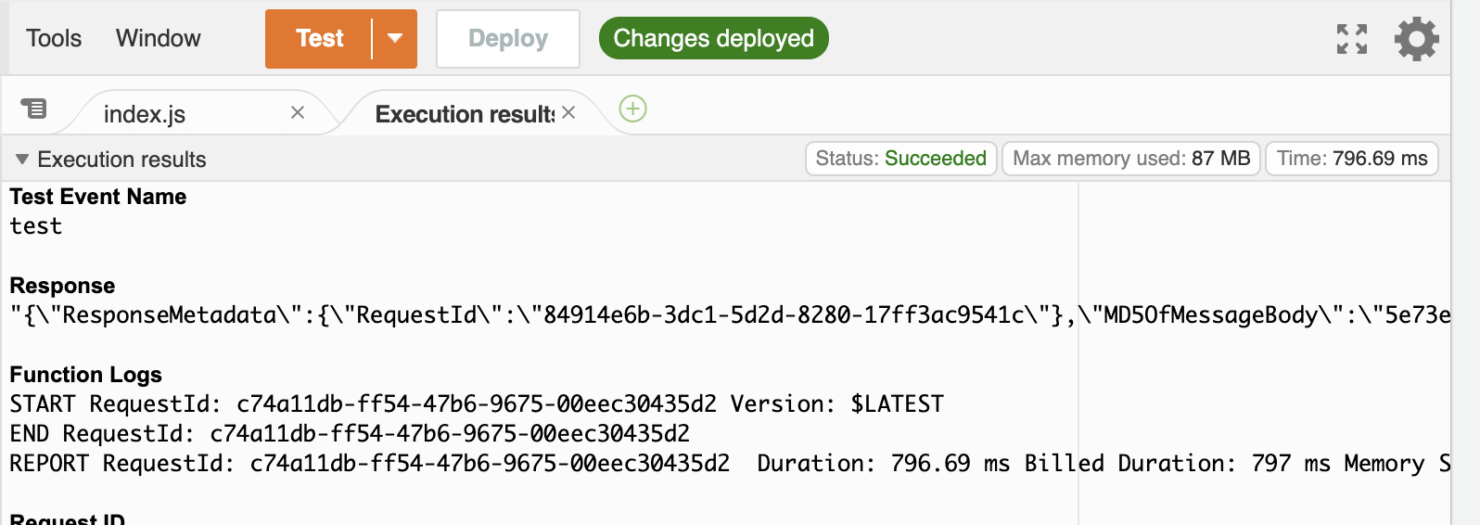
Task: Click the Max memory used badge
Action: [1131, 159]
